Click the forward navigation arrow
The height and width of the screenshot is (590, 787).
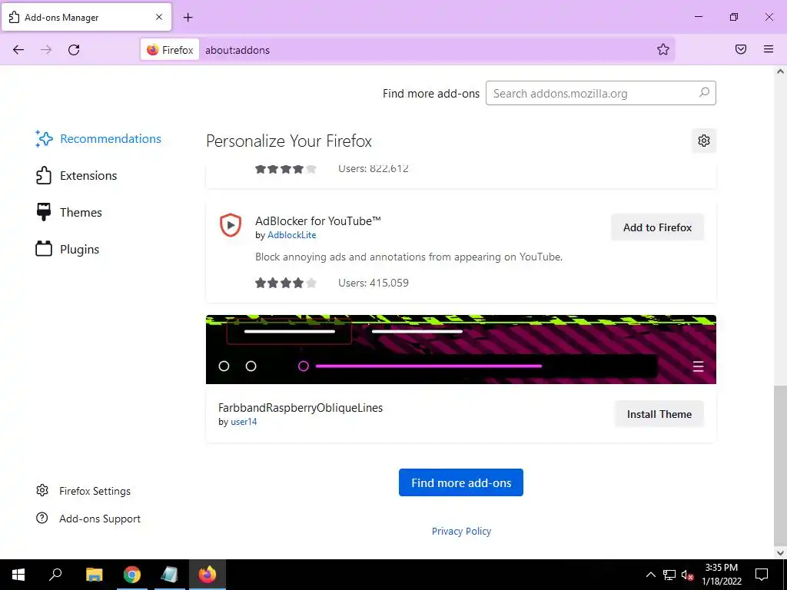(46, 50)
